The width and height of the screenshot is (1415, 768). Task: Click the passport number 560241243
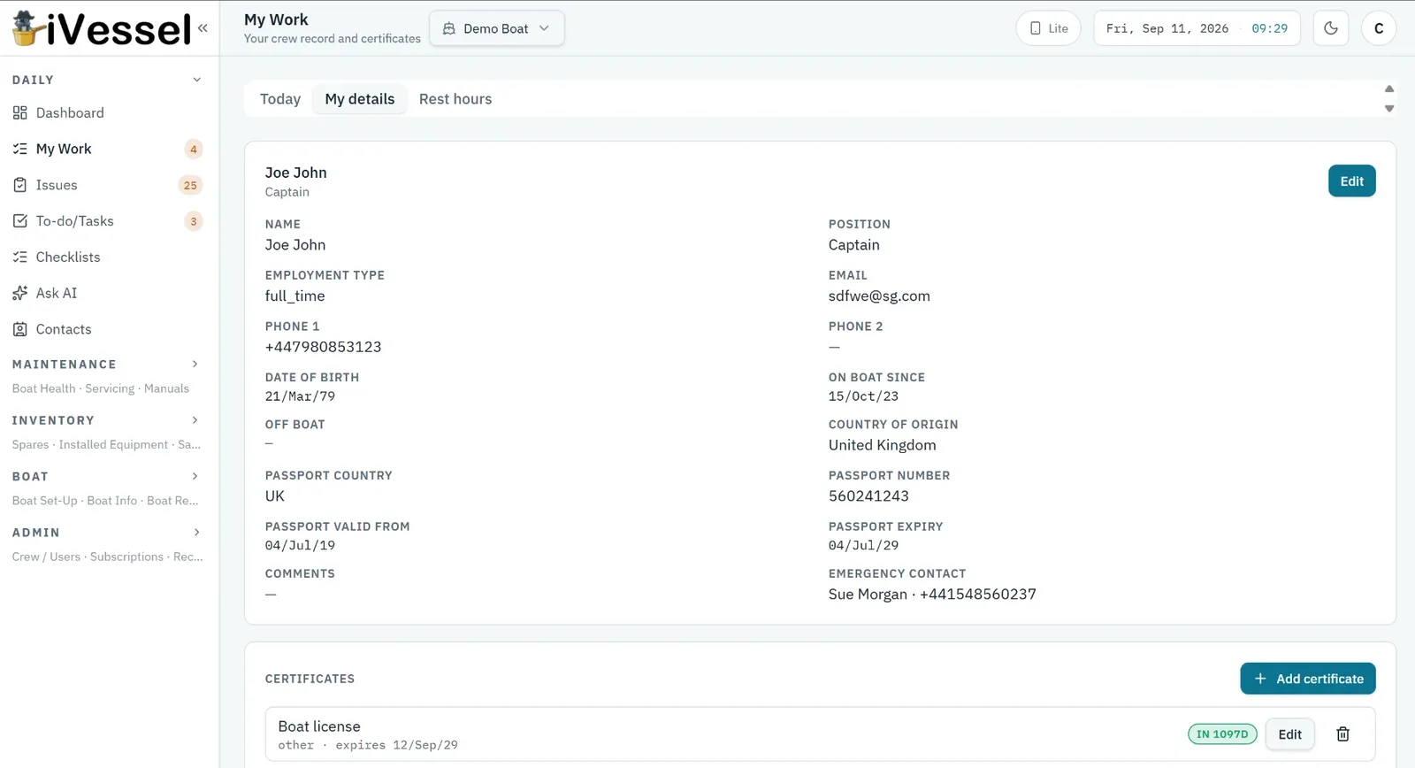(868, 496)
